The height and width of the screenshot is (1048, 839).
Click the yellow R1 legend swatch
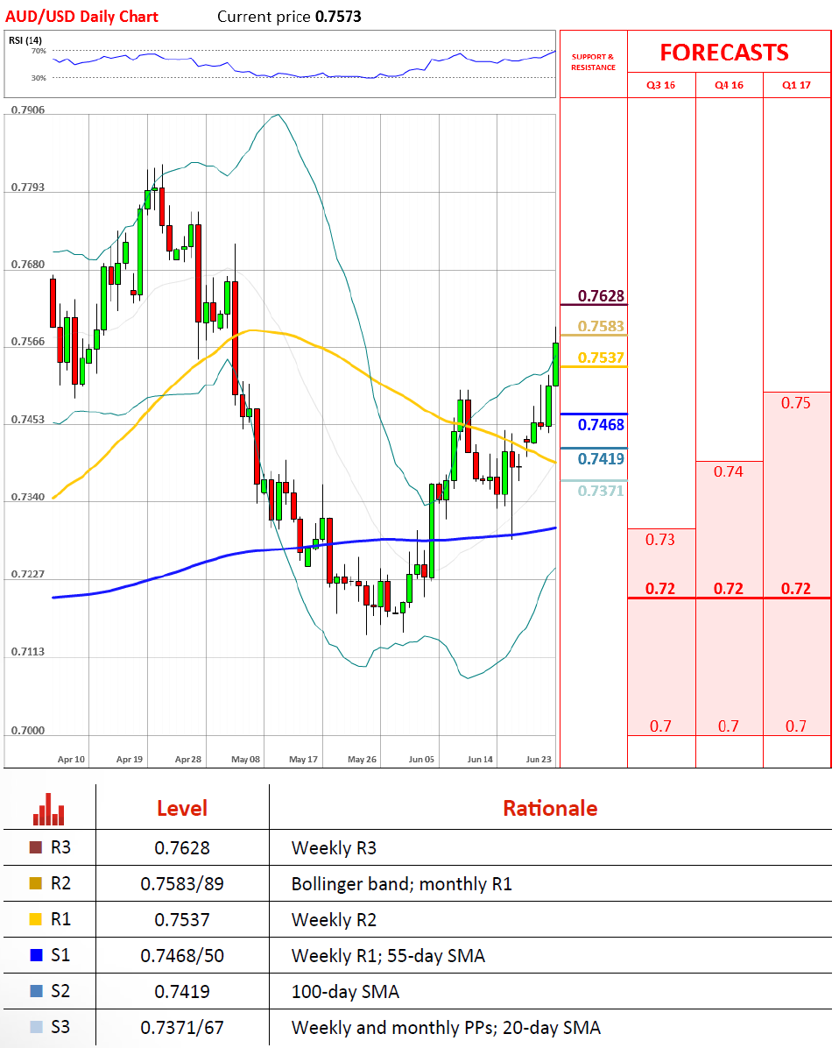(36, 919)
